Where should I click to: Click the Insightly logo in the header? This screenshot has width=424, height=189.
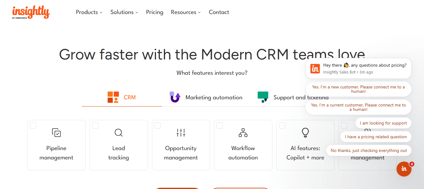click(x=31, y=12)
